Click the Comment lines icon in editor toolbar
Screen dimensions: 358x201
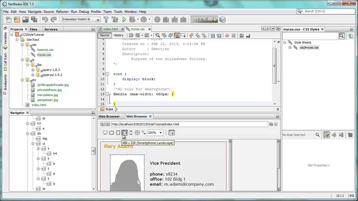(241, 35)
